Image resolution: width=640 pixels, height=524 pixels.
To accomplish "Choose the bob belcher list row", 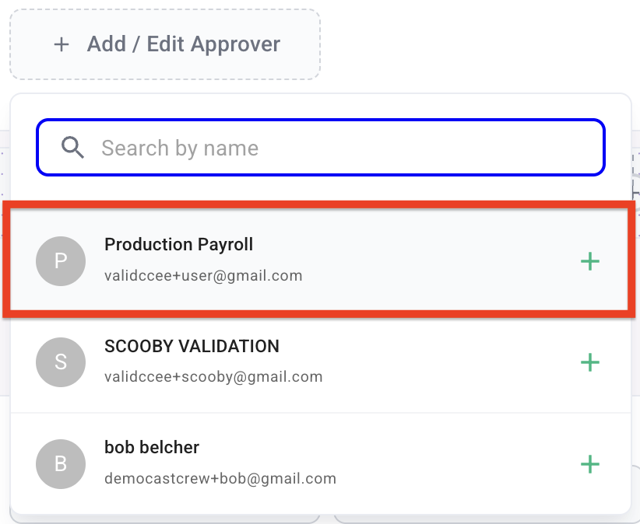I will 321,464.
